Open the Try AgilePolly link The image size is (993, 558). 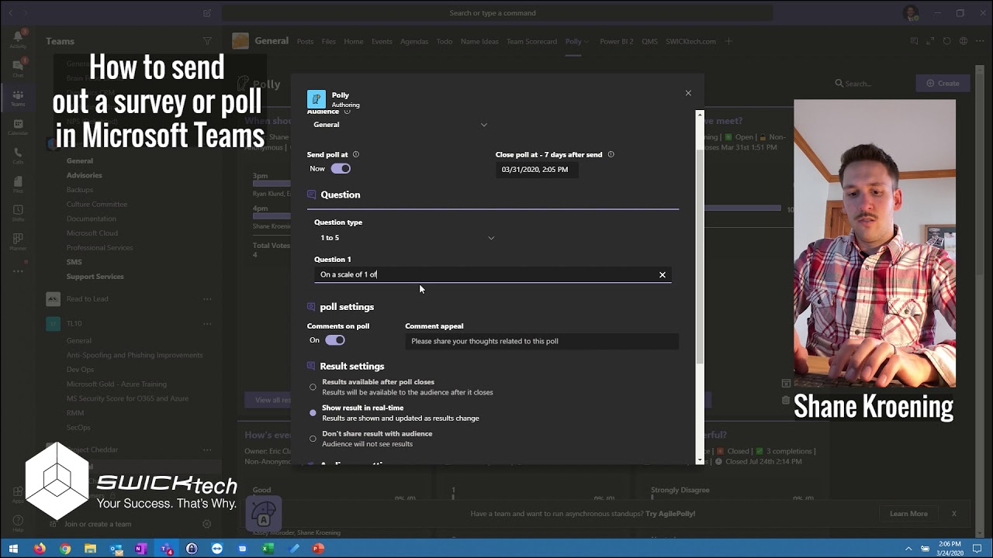click(670, 514)
